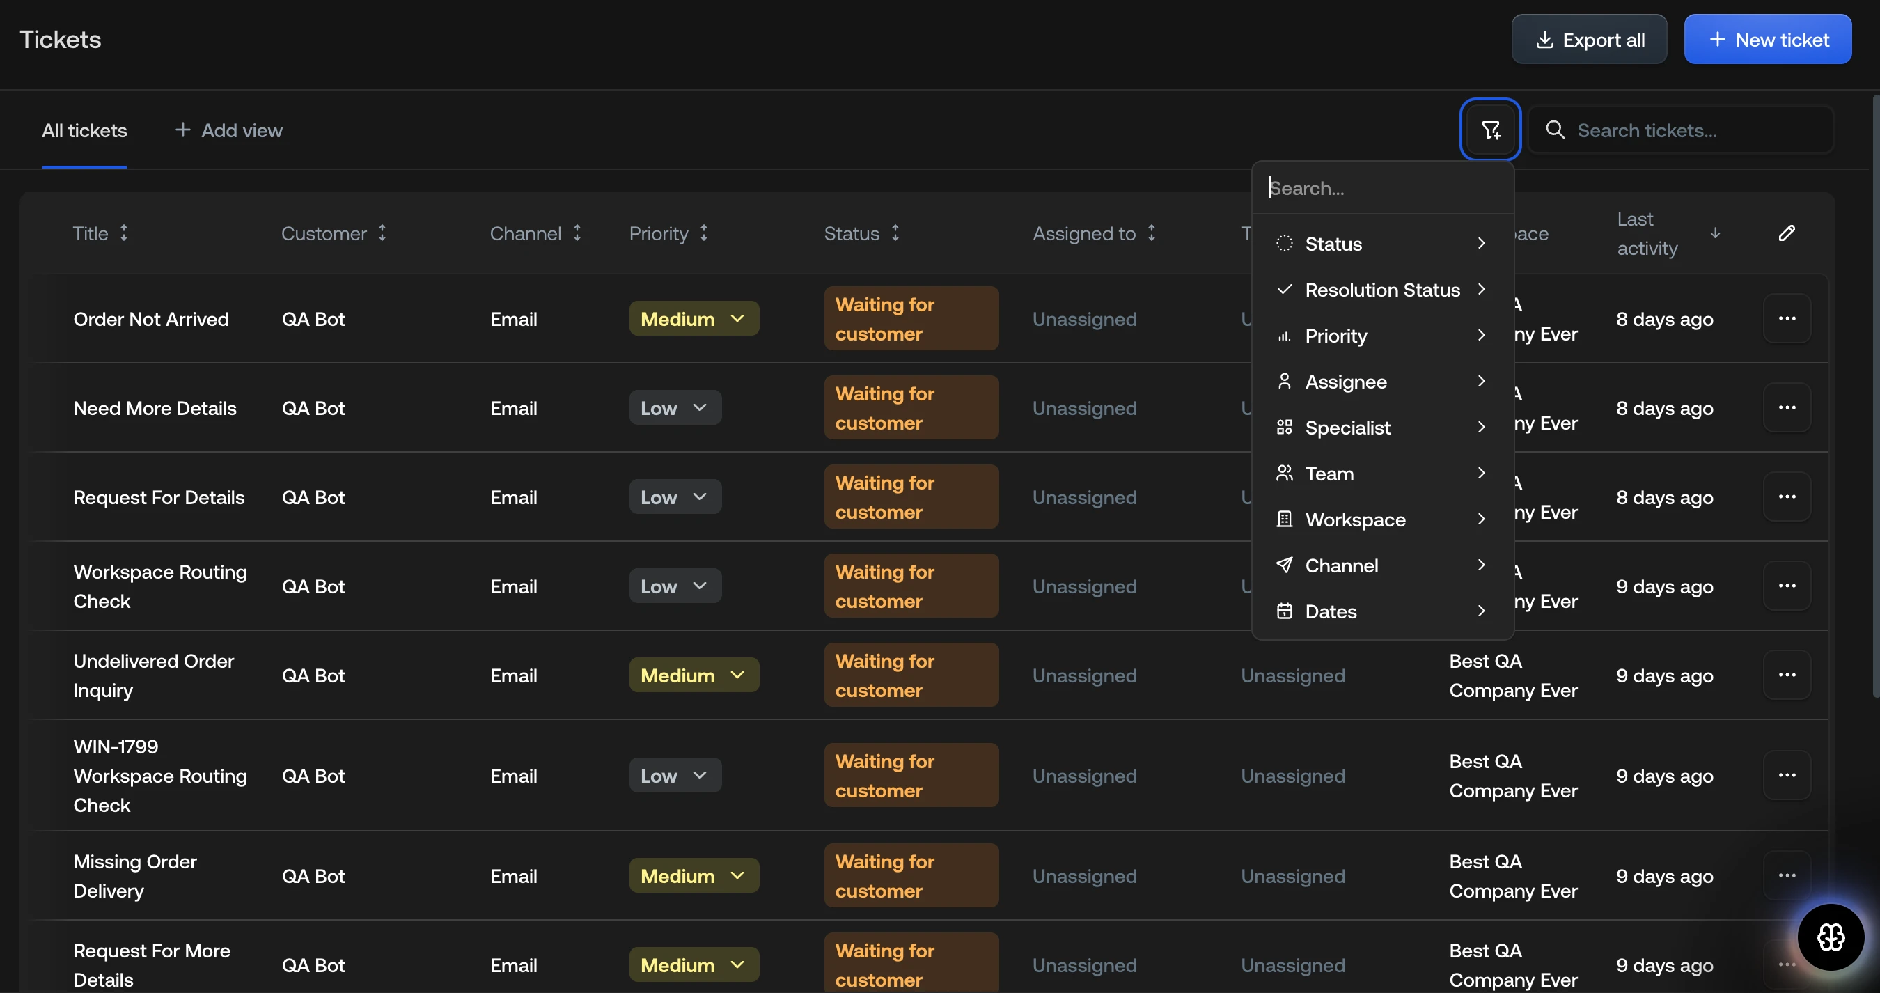This screenshot has width=1880, height=993.
Task: Click the Last activity descending arrow
Action: point(1714,233)
